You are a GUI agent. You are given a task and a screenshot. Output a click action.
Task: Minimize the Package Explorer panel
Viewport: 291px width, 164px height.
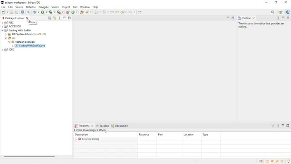[x=64, y=18]
